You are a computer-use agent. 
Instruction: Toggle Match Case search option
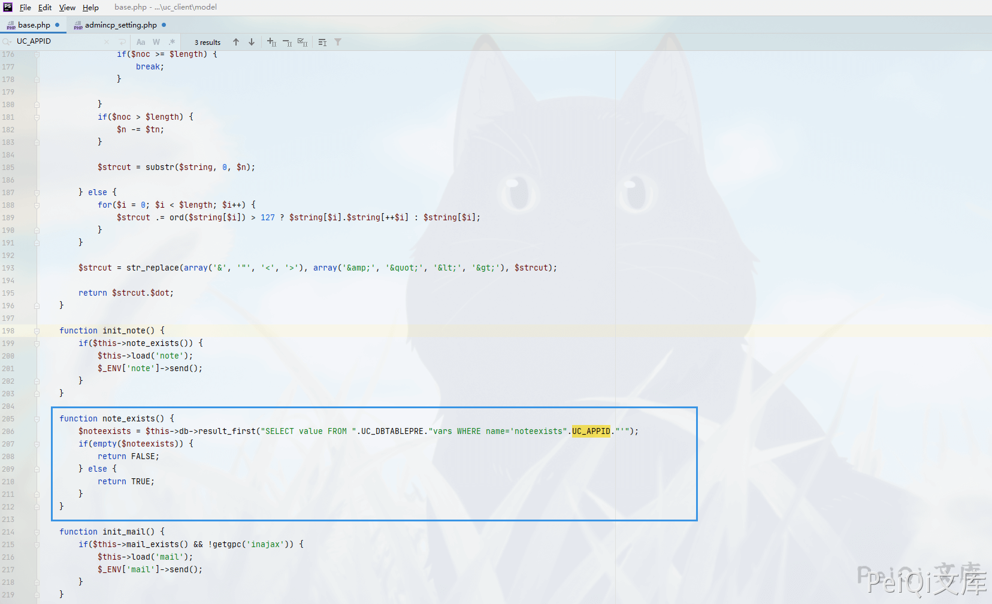(x=141, y=42)
